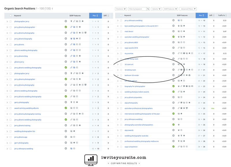231x167 pixels.
Task: Click the green check icon for wppi competition
Action: pos(174,147)
